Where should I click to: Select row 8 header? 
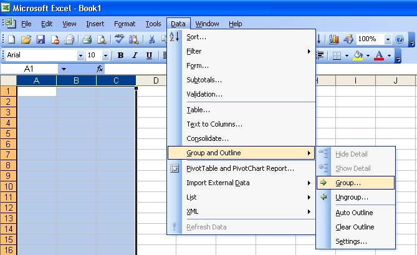(8, 165)
